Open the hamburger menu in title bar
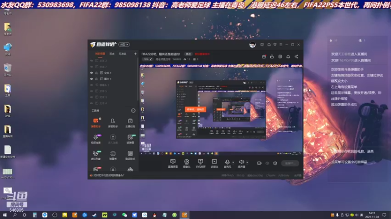This screenshot has width=391, height=219. [281, 45]
